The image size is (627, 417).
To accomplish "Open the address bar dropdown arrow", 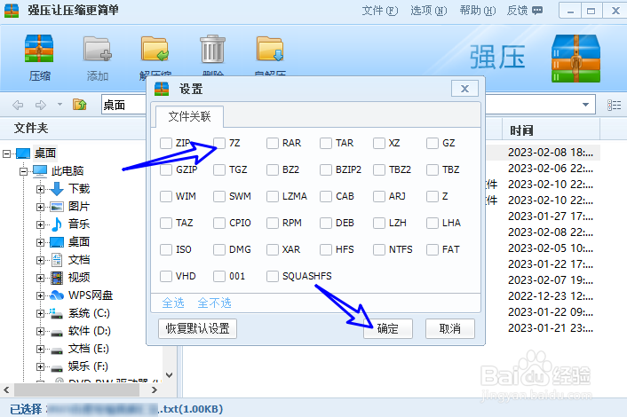I will pyautogui.click(x=585, y=105).
